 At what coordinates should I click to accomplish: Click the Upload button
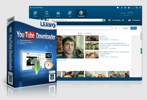(125, 28)
